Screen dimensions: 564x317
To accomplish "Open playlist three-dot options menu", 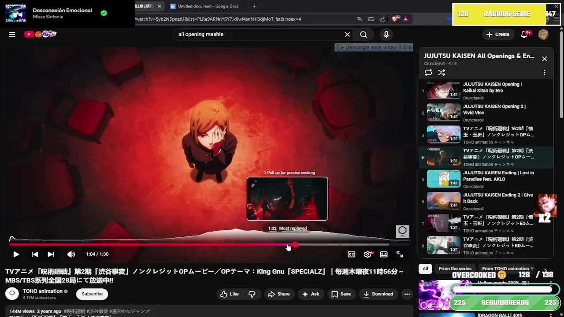I will pyautogui.click(x=544, y=73).
